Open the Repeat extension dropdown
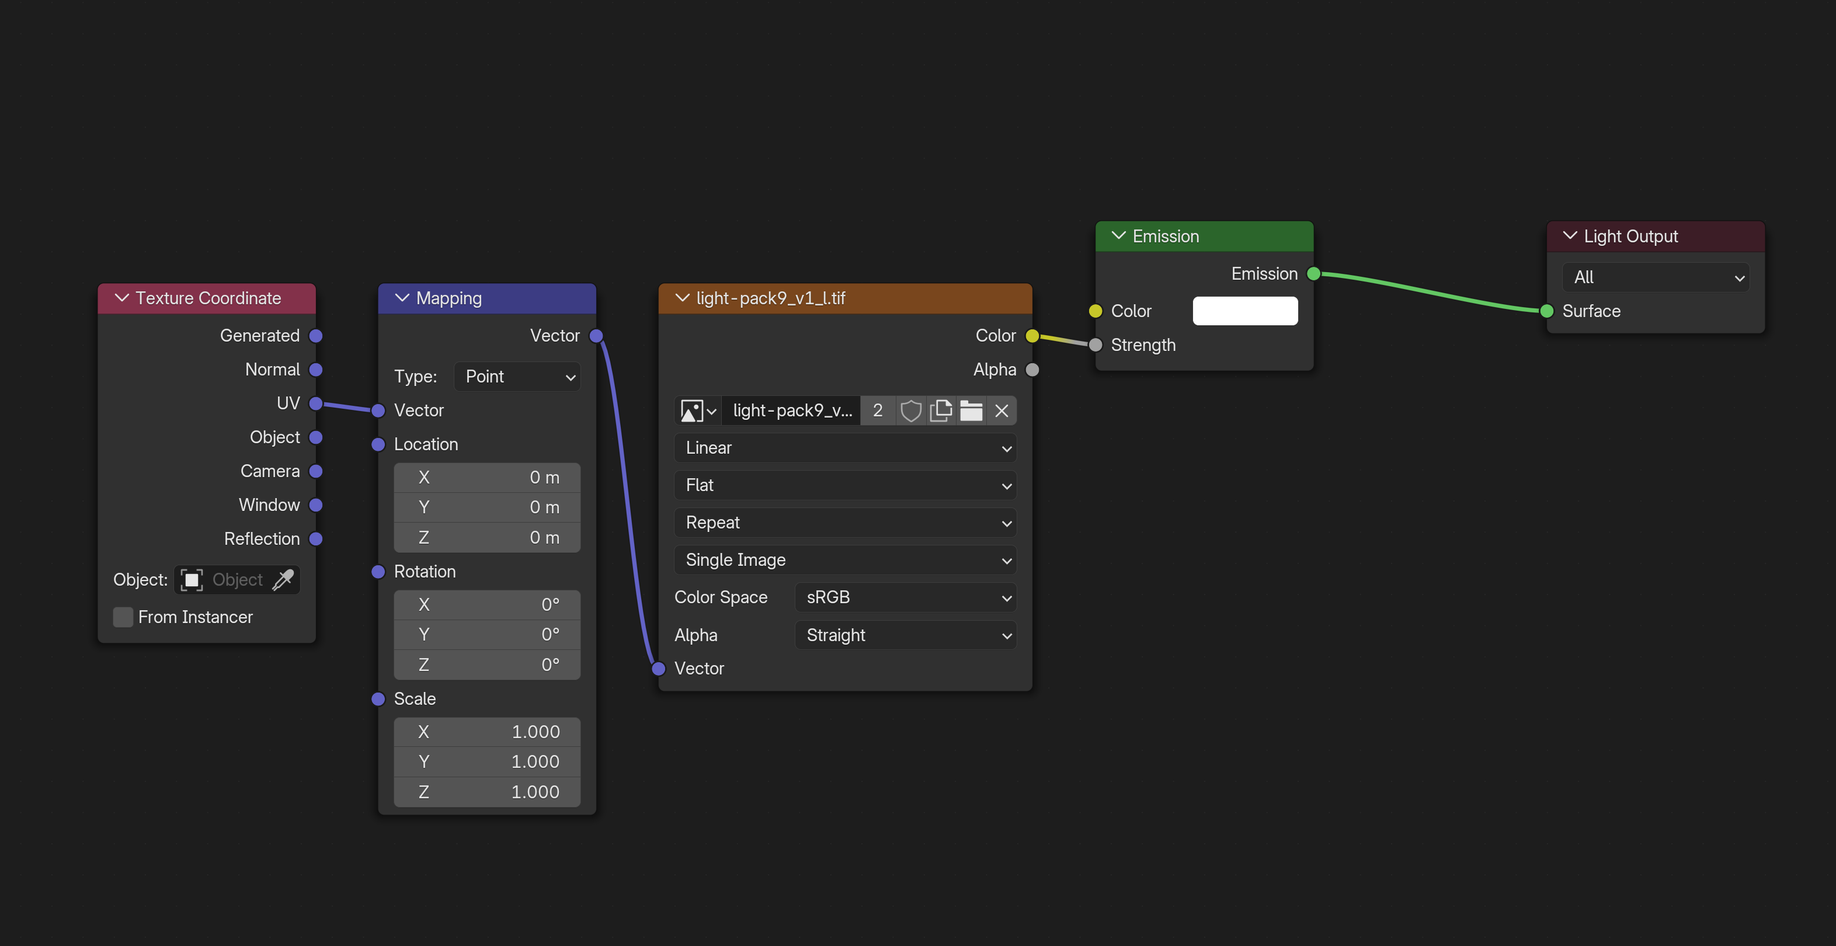1836x946 pixels. [x=846, y=523]
